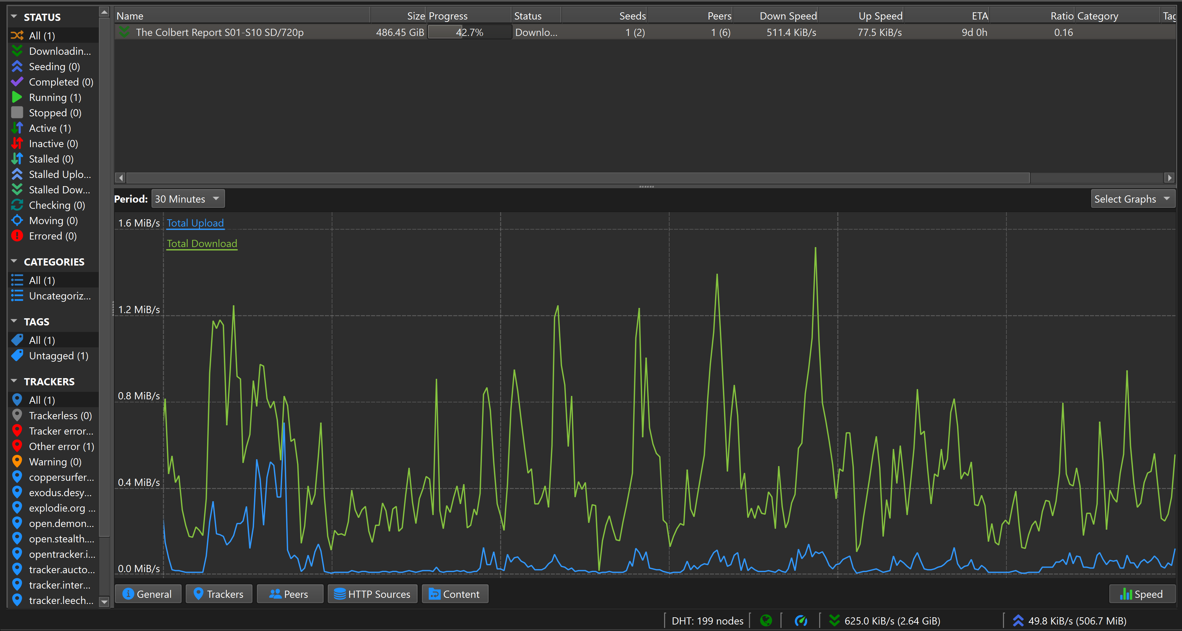Viewport: 1182px width, 631px height.
Task: Open the HTTP Sources tab
Action: coord(372,594)
